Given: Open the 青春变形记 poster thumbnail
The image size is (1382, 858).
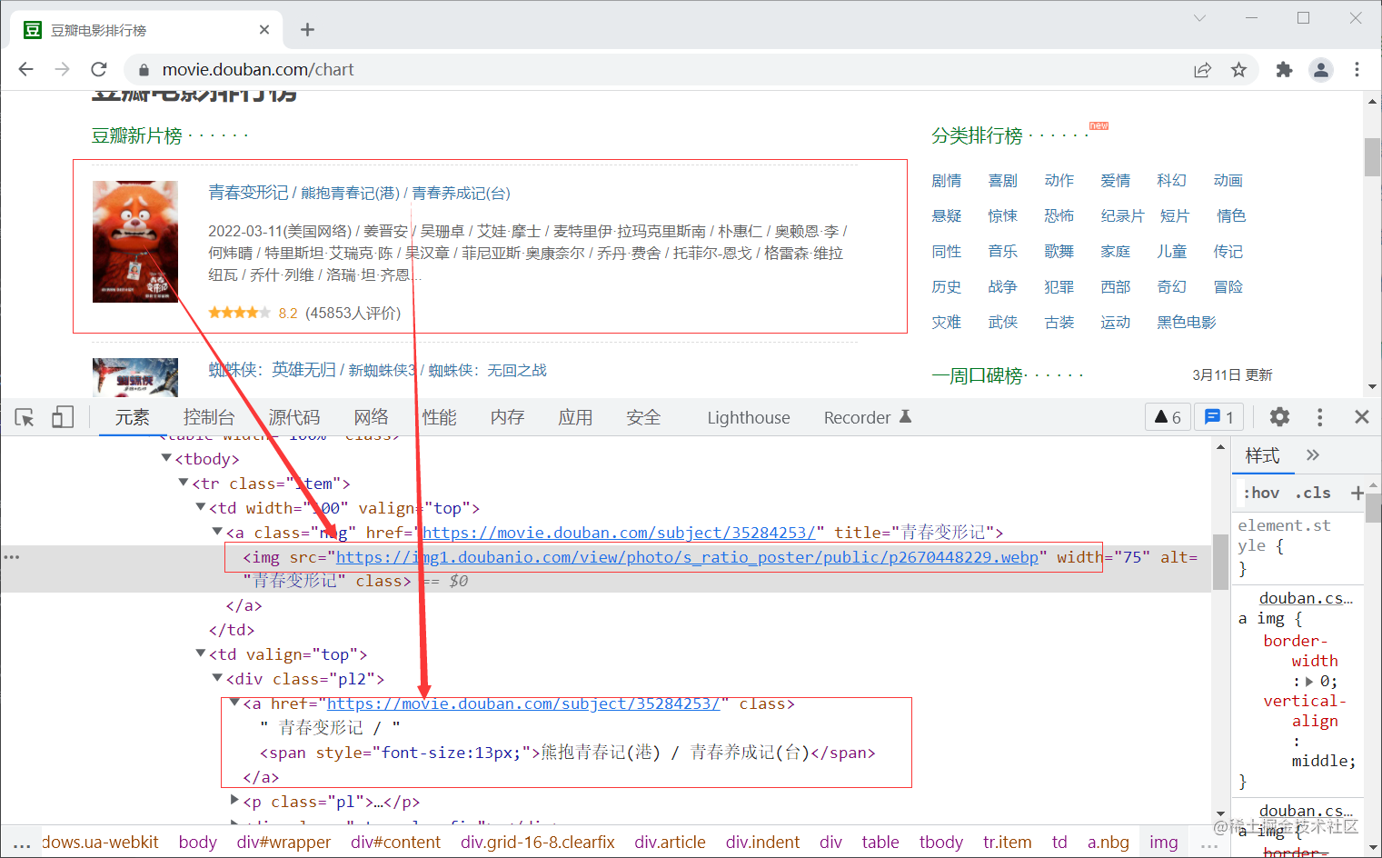Looking at the screenshot, I should (x=135, y=242).
